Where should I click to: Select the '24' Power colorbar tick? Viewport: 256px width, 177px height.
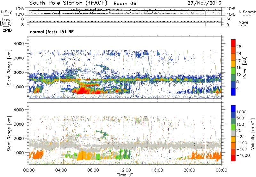point(239,54)
